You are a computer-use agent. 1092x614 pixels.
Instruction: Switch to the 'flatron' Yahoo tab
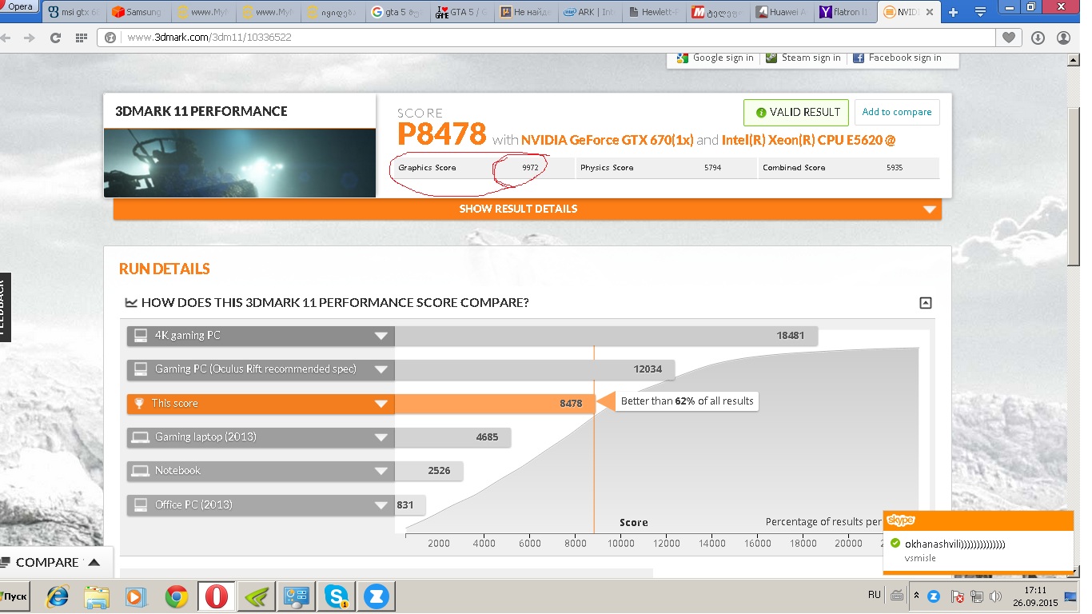pos(845,13)
